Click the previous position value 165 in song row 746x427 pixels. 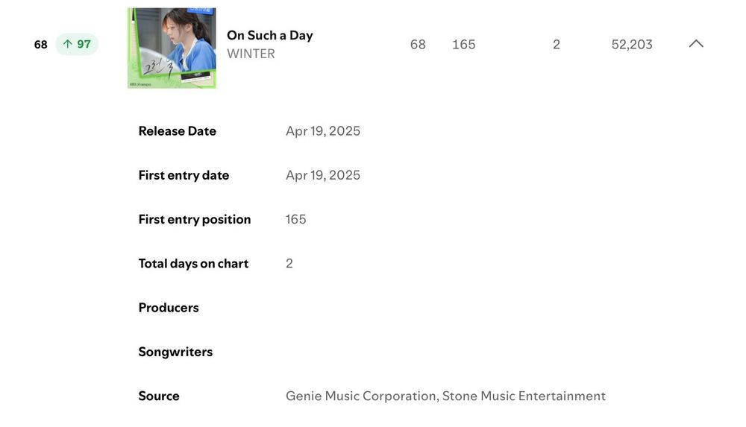pyautogui.click(x=463, y=45)
